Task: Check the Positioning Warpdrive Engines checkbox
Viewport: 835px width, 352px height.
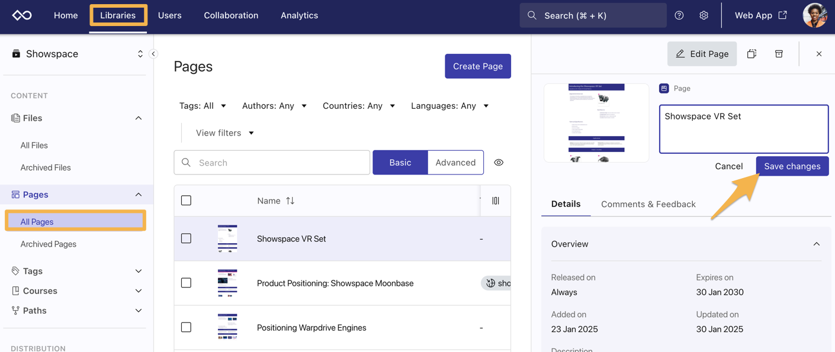Action: click(x=186, y=327)
